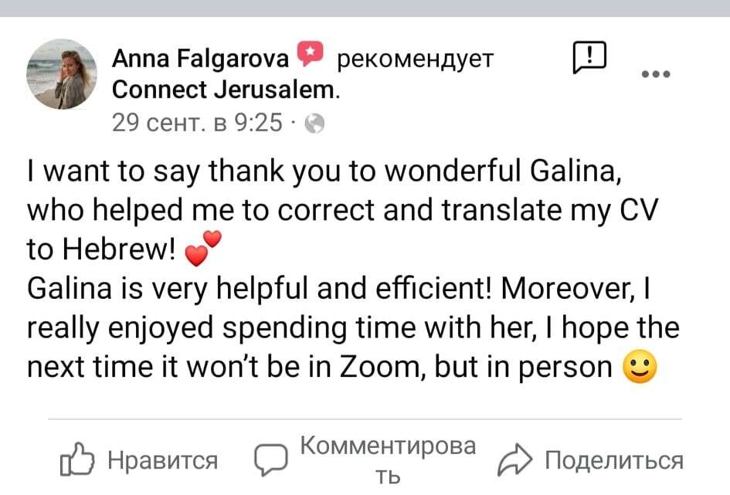
Task: Click the sentence about Zoom in post
Action: (x=324, y=368)
